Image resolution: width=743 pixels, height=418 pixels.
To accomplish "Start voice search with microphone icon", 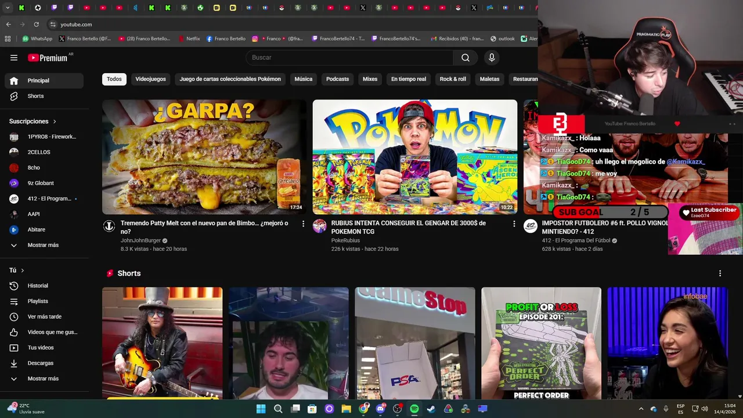I will click(492, 57).
